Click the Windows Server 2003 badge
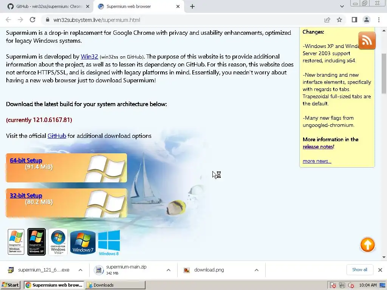Image resolution: width=387 pixels, height=290 pixels. point(16,242)
